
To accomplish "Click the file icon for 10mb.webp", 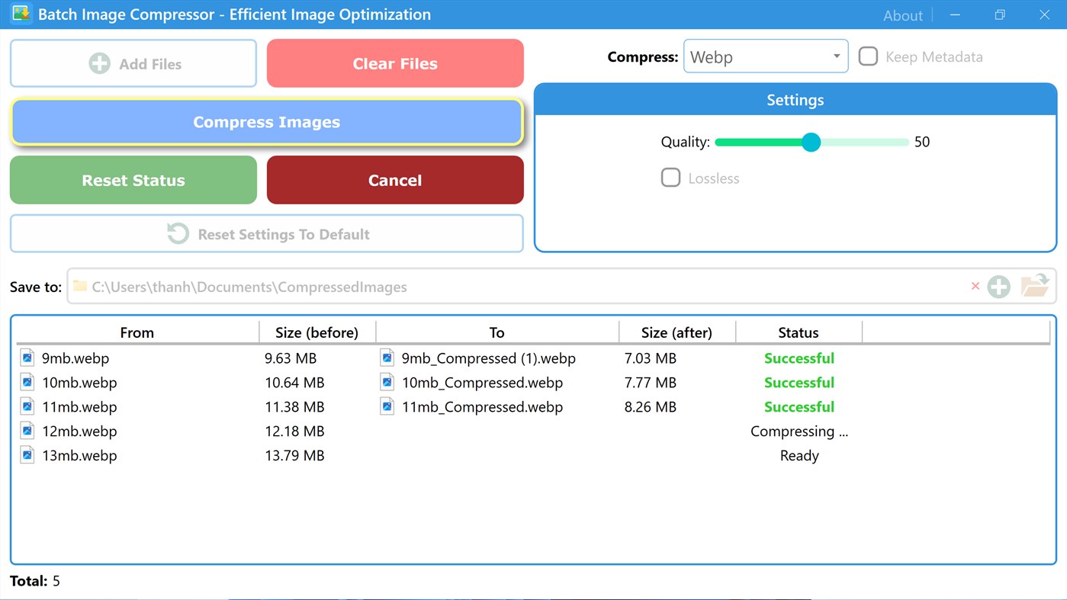I will click(27, 382).
